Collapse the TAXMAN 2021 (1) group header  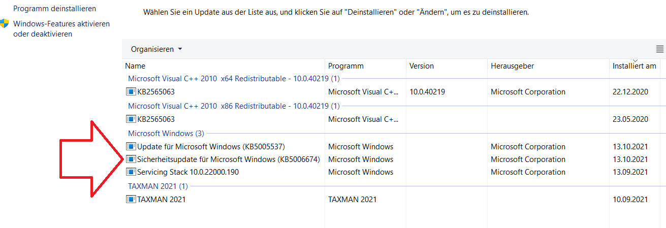click(157, 186)
